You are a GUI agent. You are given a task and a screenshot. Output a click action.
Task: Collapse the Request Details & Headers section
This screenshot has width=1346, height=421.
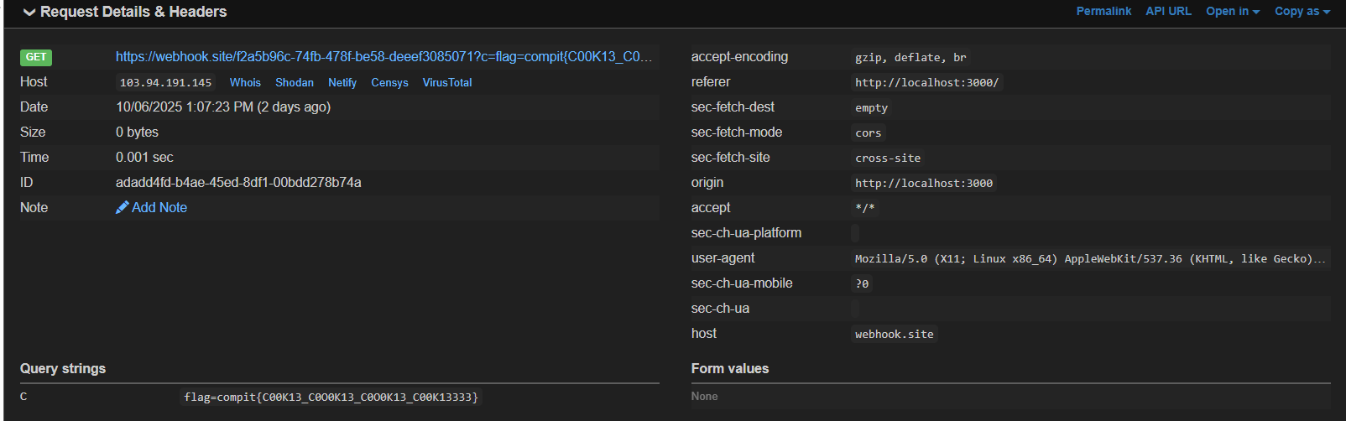tap(29, 12)
